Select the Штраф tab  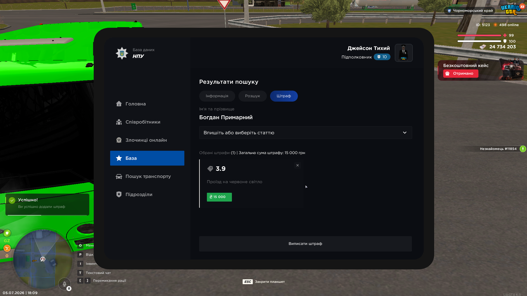pyautogui.click(x=284, y=96)
